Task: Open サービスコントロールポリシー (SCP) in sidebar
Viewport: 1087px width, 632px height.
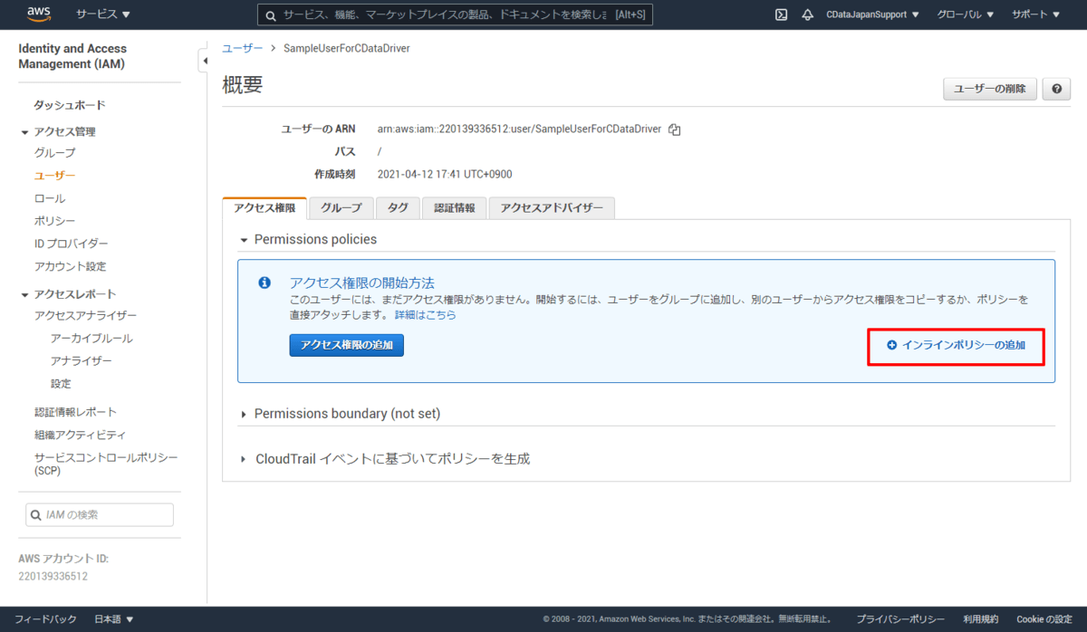Action: 106,464
